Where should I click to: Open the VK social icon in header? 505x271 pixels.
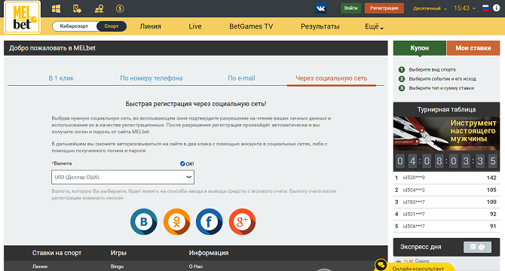321,8
